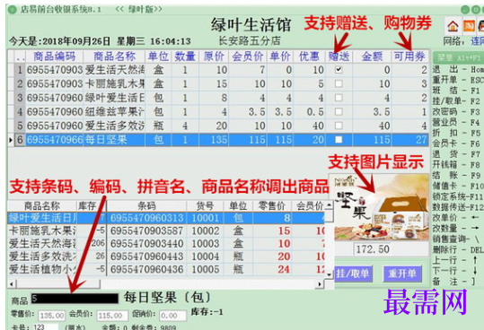Image resolution: width=484 pixels, height=330 pixels.
Task: Tick the 赠送 checkbox for row 1
Action: click(339, 70)
